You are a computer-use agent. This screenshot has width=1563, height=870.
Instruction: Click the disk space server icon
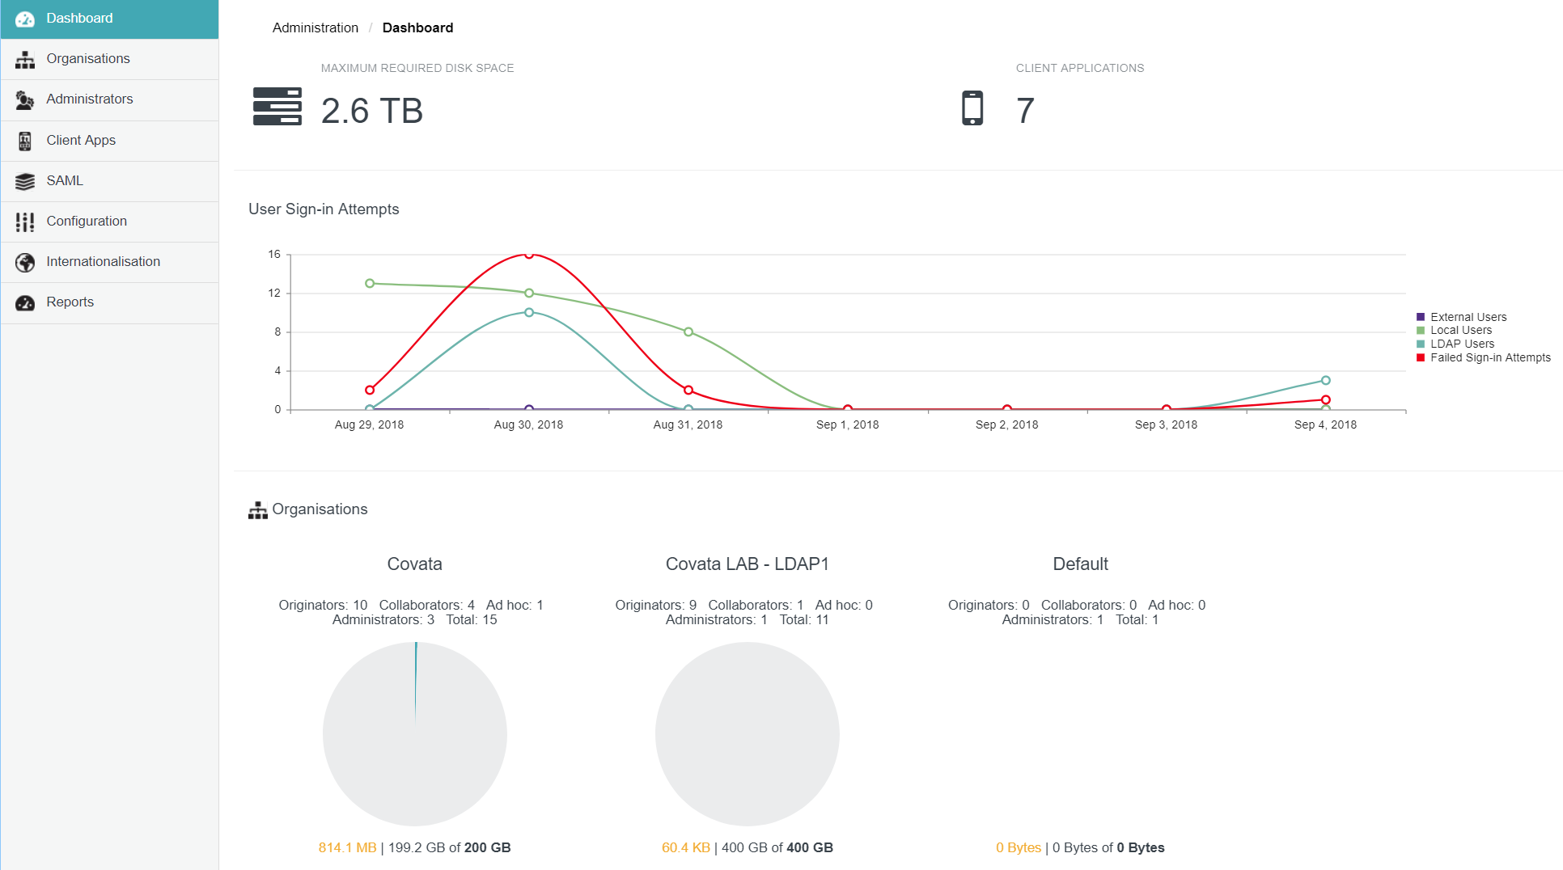(277, 107)
